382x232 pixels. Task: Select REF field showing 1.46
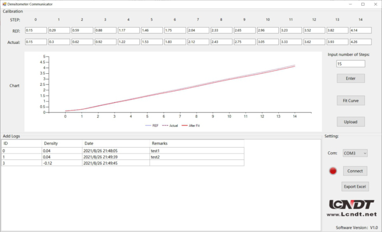[152, 30]
